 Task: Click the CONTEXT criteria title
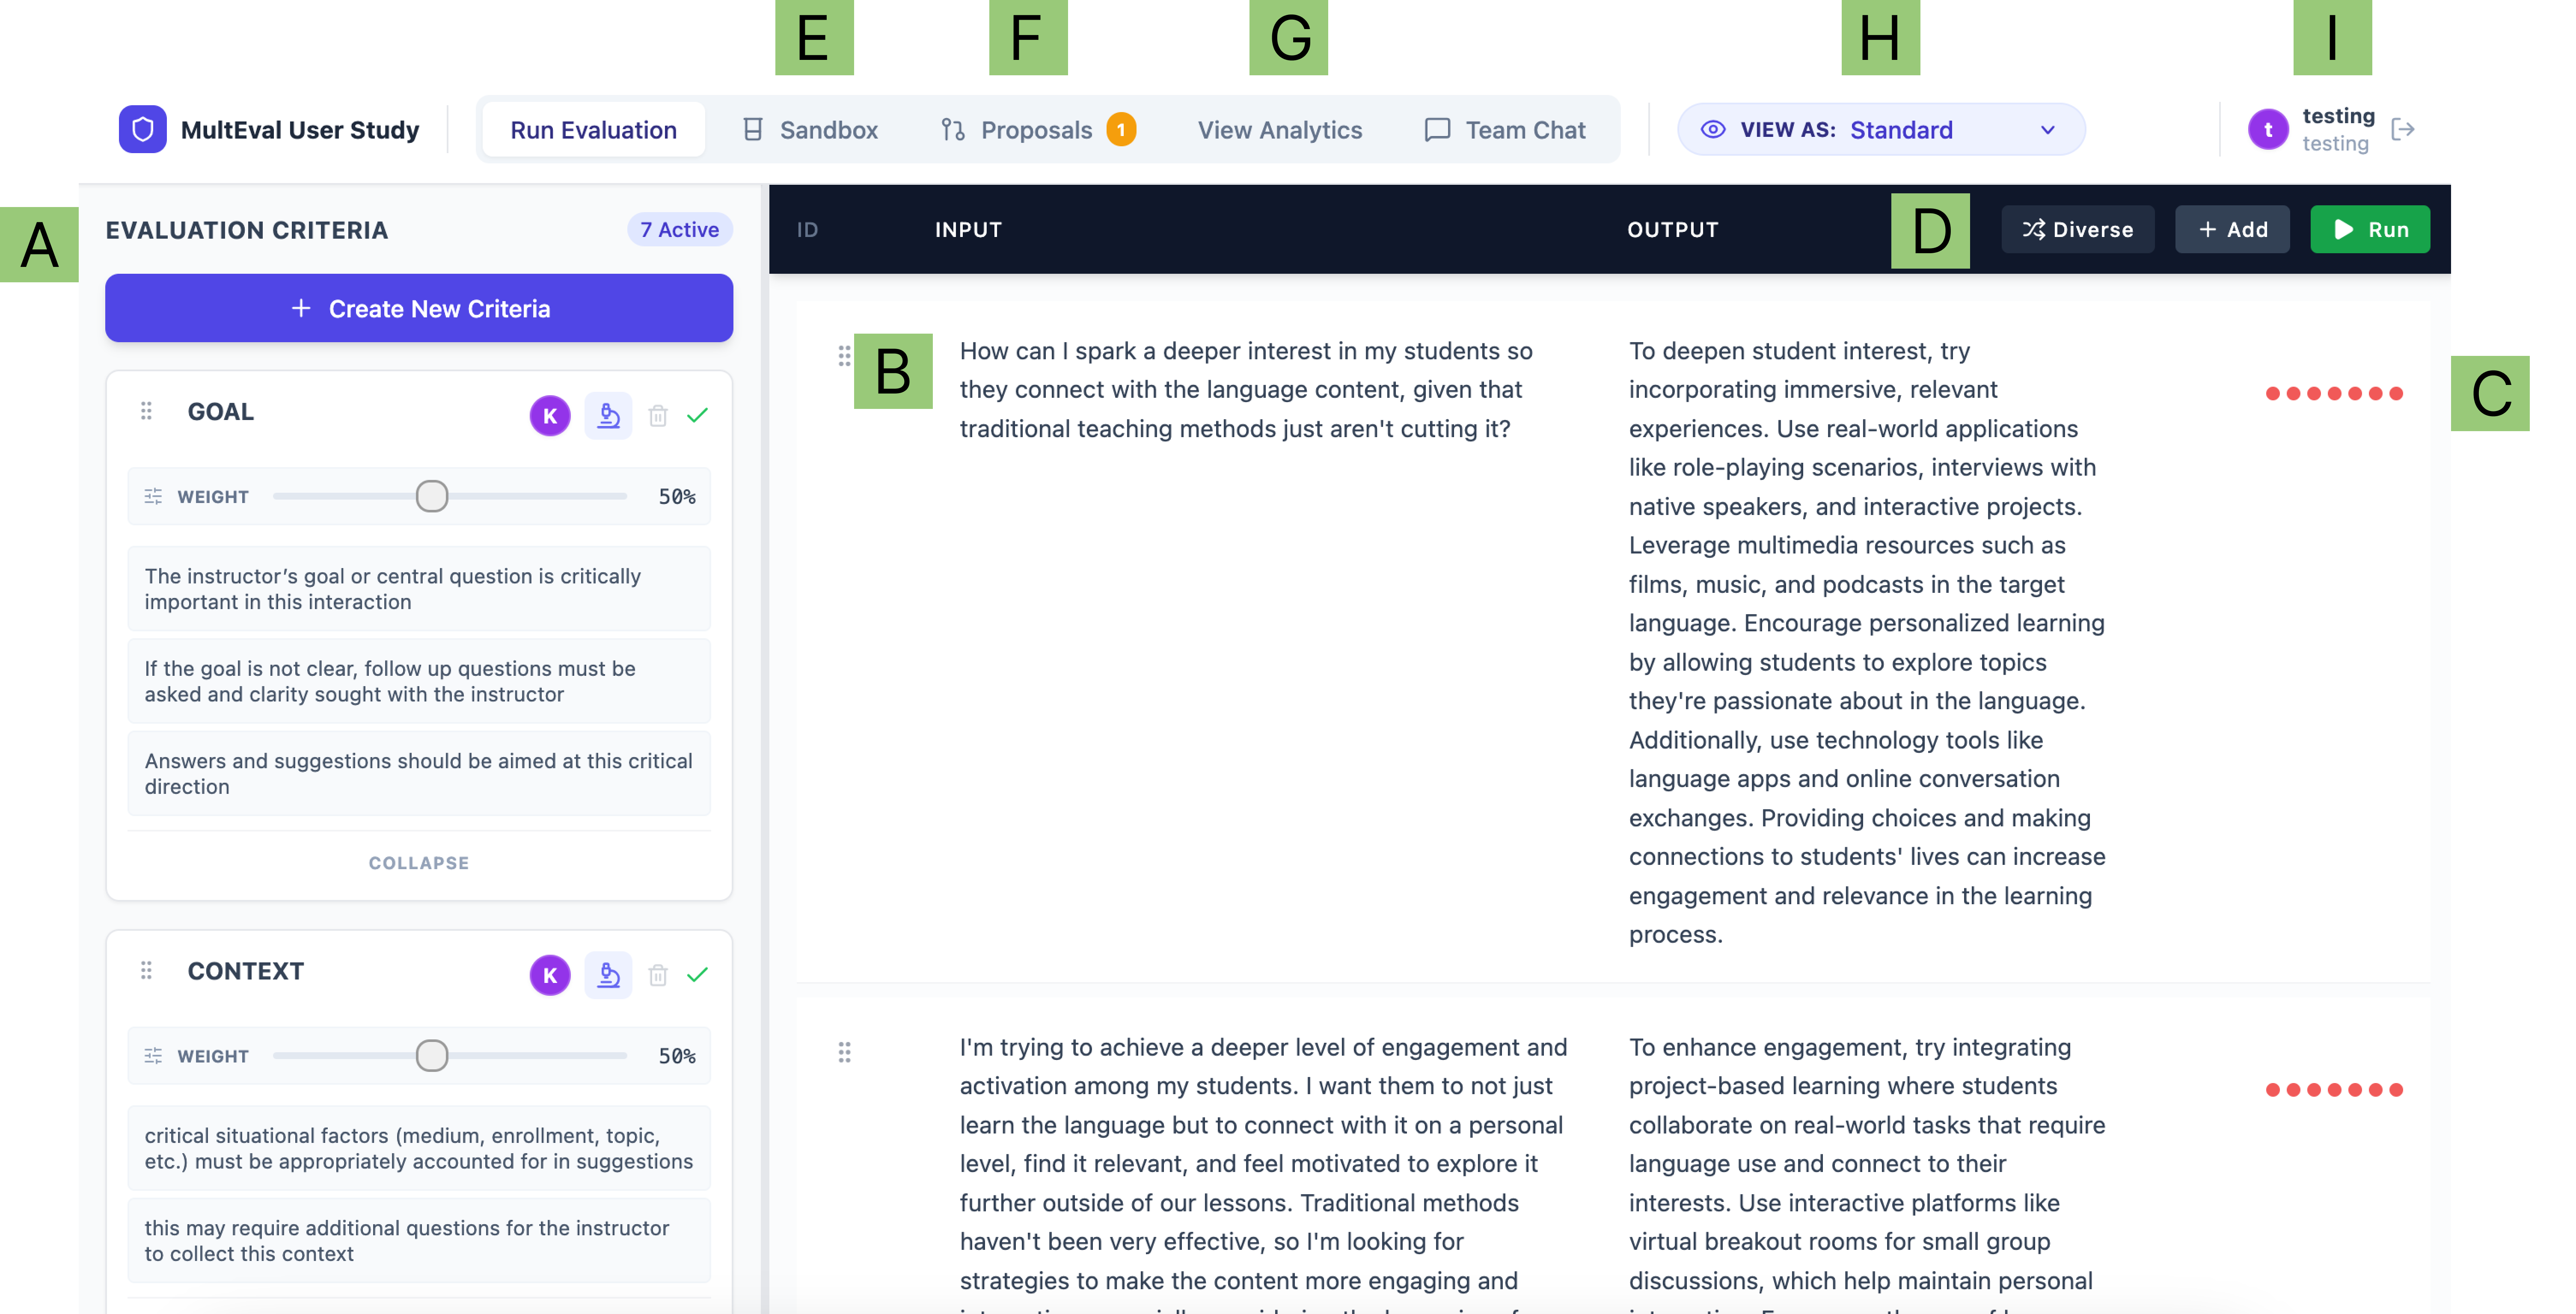[246, 971]
